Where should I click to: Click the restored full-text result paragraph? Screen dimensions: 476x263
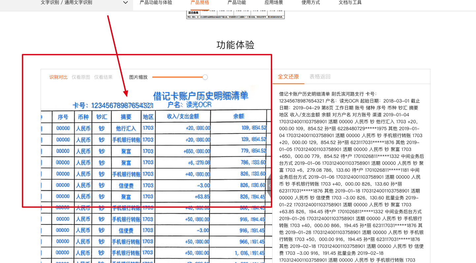pyautogui.click(x=351, y=177)
